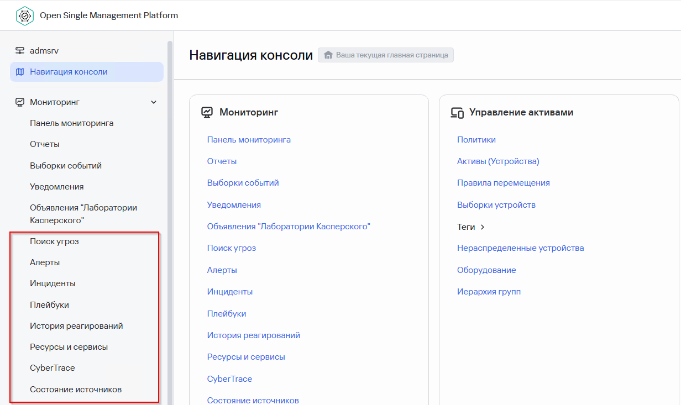This screenshot has height=405, width=681.
Task: Click the Навигация консоли page heading
Action: 251,55
